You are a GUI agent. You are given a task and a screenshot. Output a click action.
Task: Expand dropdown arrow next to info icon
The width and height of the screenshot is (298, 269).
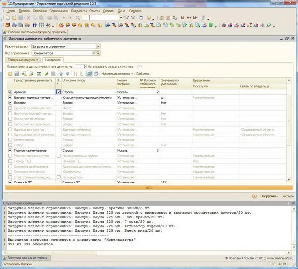click(153, 19)
